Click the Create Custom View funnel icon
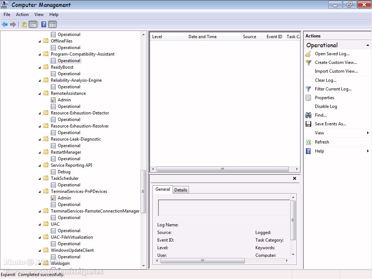The height and width of the screenshot is (279, 372). click(308, 62)
